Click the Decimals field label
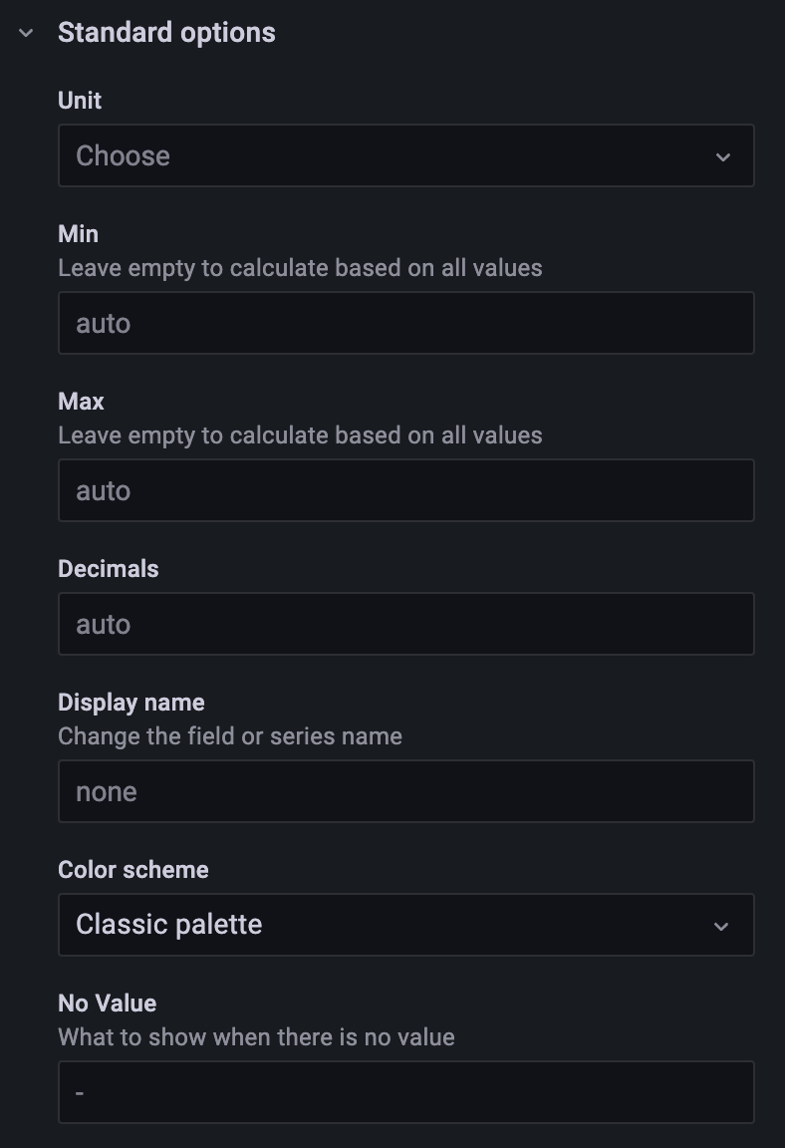The height and width of the screenshot is (1148, 785). (109, 569)
